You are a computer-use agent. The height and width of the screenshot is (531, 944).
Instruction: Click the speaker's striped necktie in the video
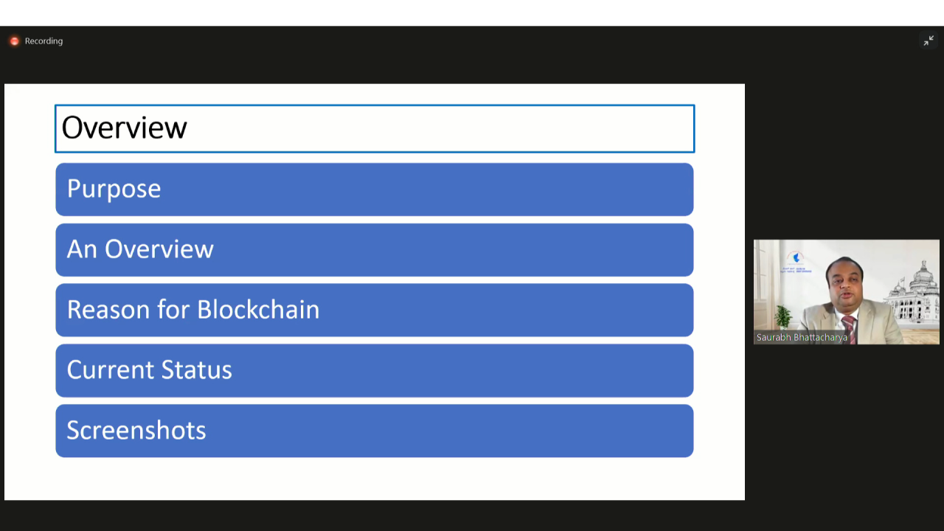tap(850, 329)
